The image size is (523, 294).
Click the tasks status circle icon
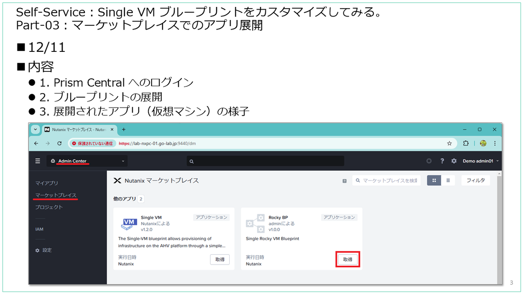429,161
